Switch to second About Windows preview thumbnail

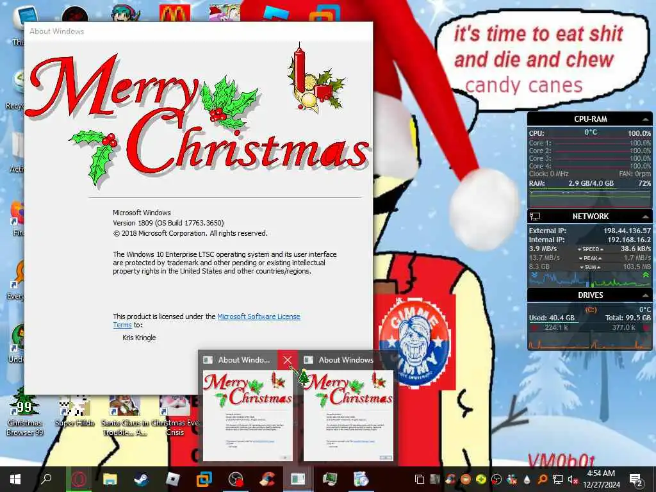coord(348,415)
